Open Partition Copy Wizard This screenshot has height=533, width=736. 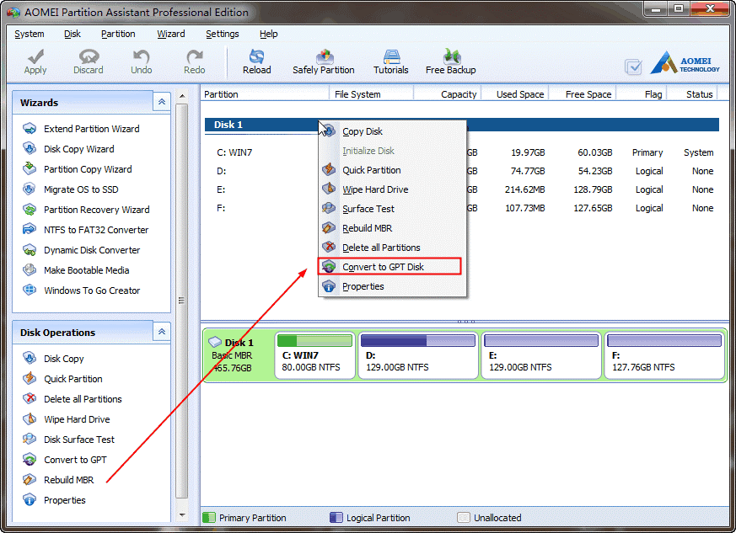pyautogui.click(x=77, y=169)
